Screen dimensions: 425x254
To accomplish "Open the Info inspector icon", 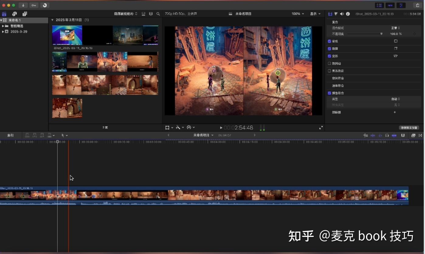I will (348, 14).
